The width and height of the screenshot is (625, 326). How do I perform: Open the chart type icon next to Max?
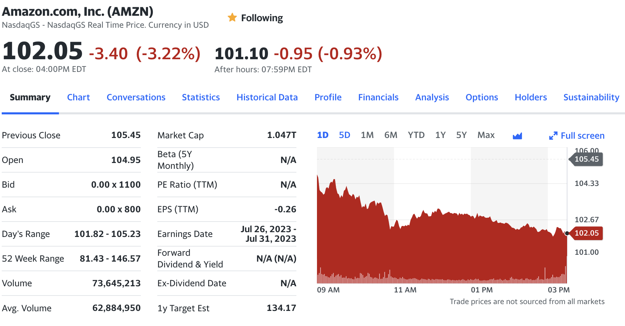click(x=517, y=135)
